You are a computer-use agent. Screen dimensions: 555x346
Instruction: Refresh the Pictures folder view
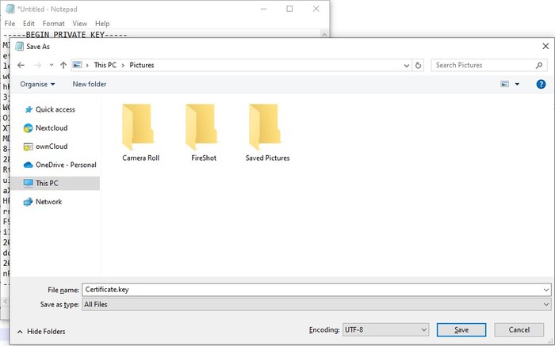point(418,66)
